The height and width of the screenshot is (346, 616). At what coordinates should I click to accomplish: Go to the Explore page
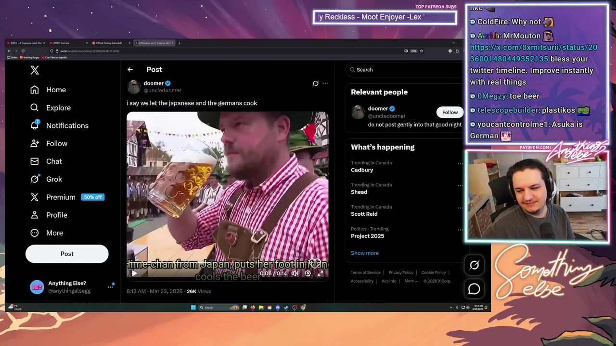[50, 108]
